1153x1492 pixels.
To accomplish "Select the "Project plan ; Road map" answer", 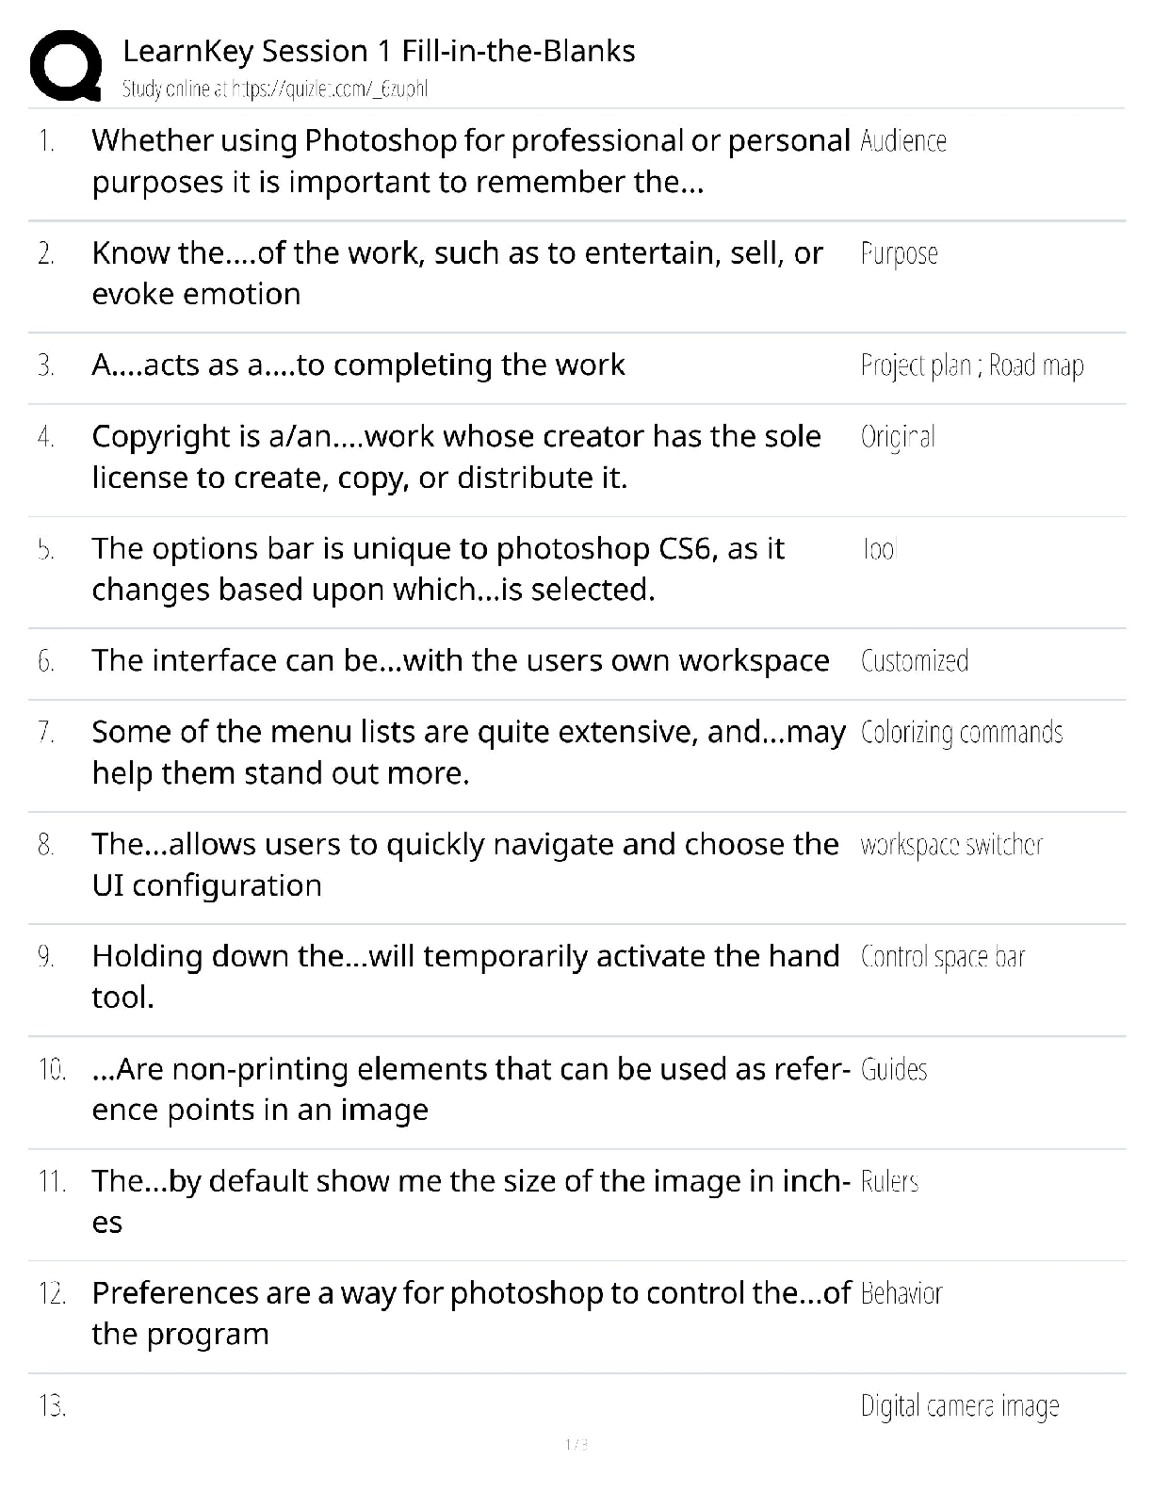I will 971,365.
